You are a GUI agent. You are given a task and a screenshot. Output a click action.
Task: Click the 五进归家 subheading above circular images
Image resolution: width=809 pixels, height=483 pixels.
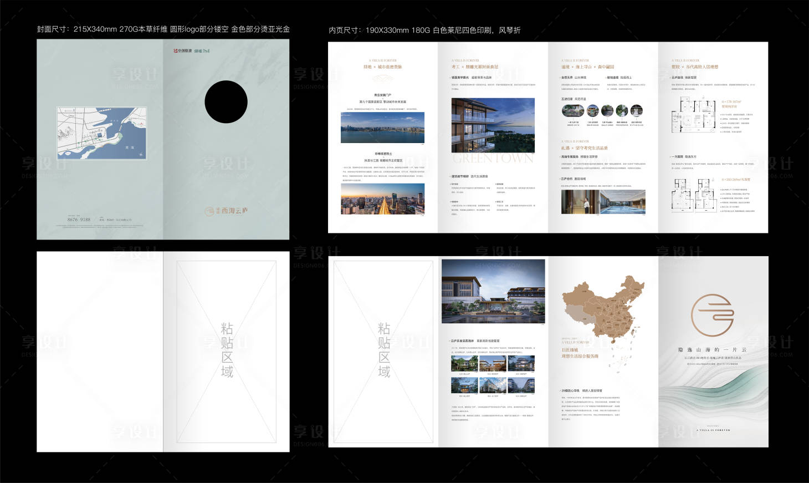567,99
